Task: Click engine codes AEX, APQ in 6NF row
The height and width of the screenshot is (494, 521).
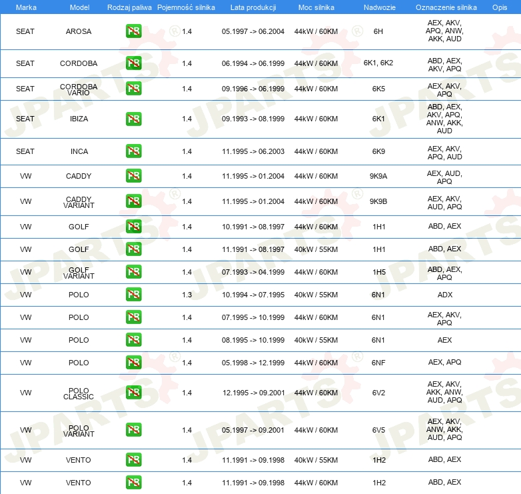Action: click(x=444, y=362)
